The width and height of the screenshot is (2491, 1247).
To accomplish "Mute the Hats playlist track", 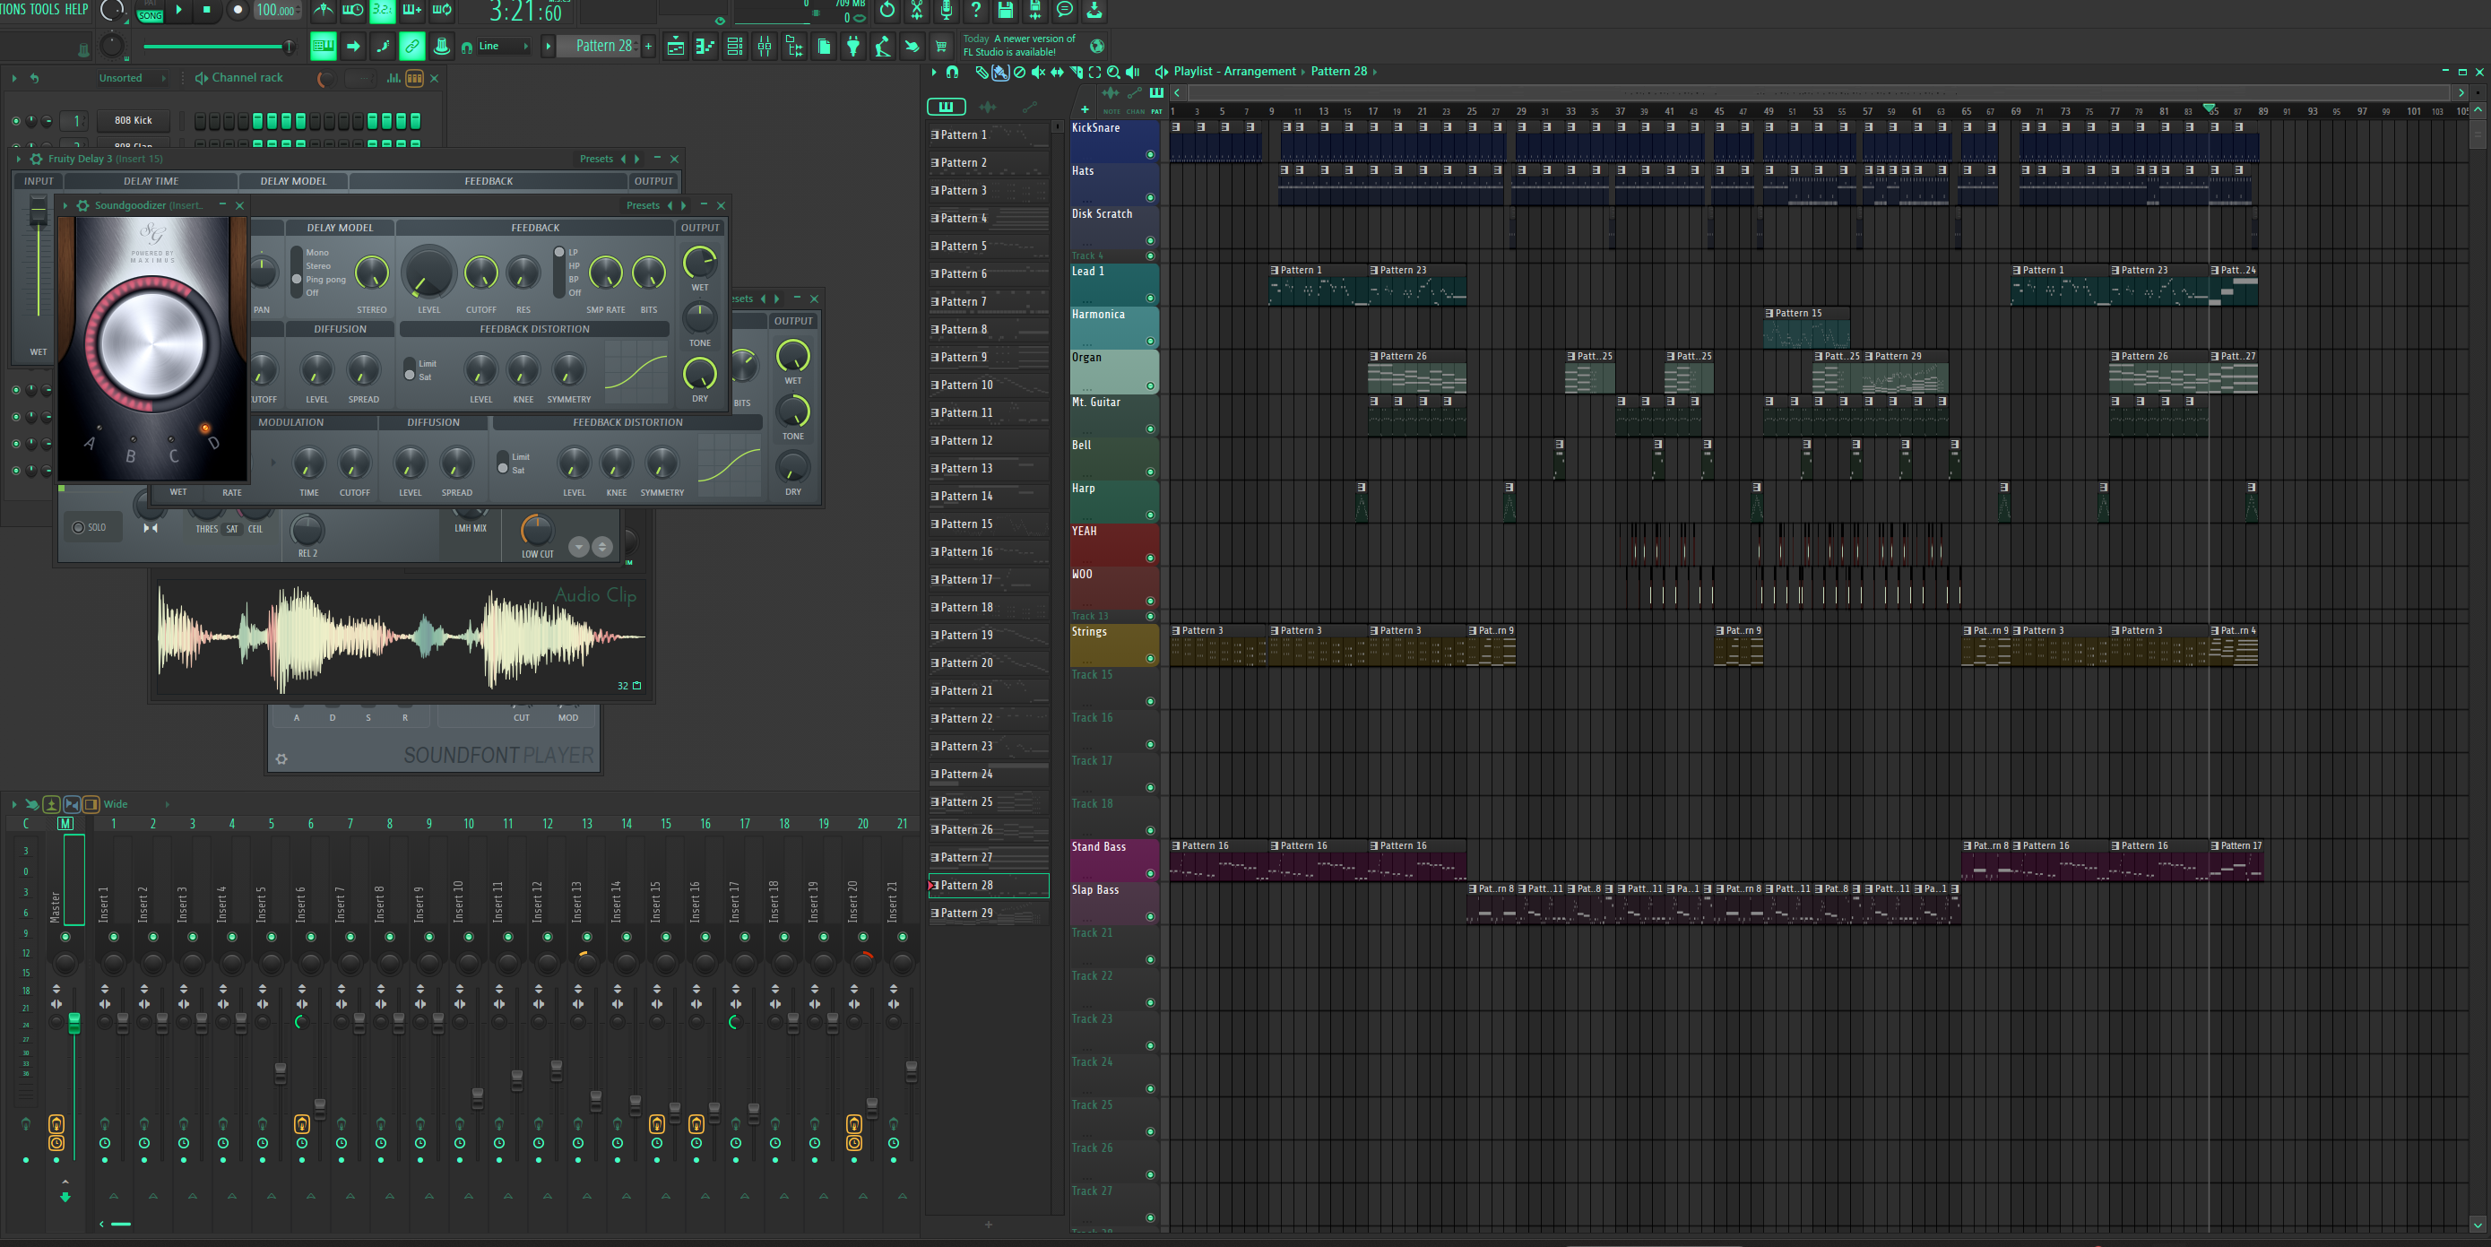I will (x=1150, y=197).
